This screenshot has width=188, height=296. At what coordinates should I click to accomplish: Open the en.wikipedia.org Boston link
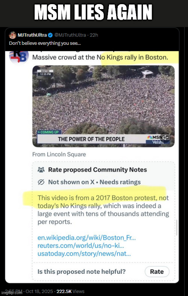coord(86,238)
